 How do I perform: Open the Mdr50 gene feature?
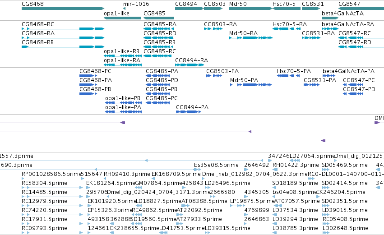(x=251, y=9)
